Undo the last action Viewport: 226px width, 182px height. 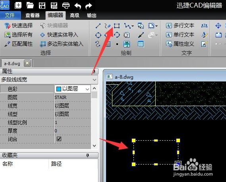pos(78,6)
